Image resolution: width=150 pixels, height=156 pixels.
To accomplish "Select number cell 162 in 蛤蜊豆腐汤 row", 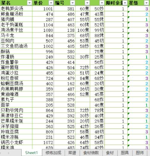I will pos(65,84).
